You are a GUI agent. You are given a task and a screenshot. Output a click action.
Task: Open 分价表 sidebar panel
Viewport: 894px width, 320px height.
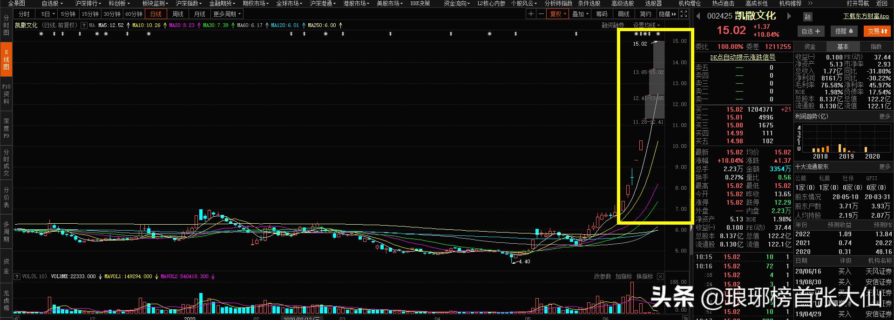[x=6, y=197]
